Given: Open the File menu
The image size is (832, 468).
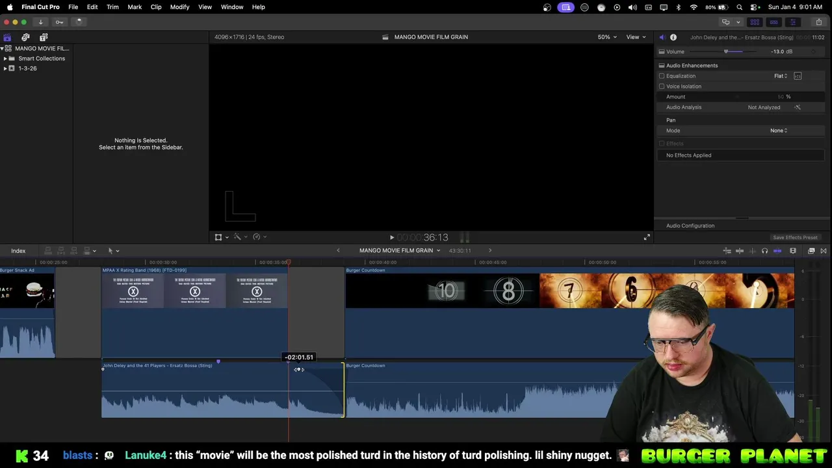Looking at the screenshot, I should [73, 7].
